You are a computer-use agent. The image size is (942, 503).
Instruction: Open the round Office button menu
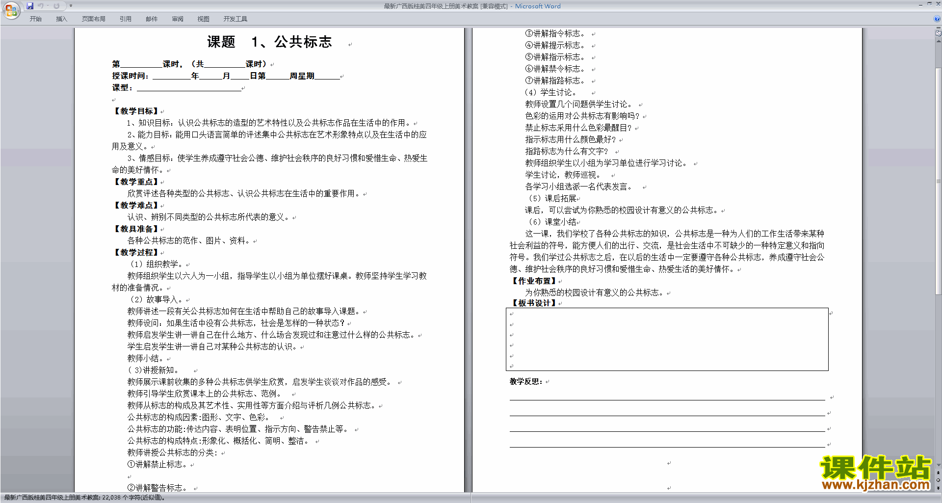[x=11, y=10]
